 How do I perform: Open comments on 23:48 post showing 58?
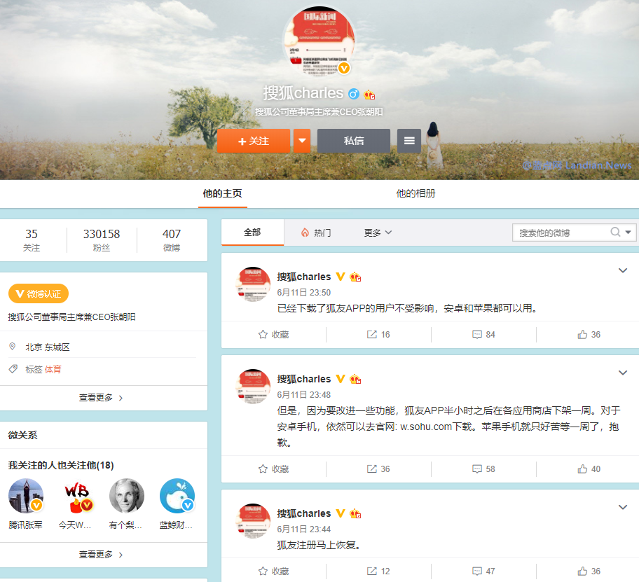click(x=483, y=469)
